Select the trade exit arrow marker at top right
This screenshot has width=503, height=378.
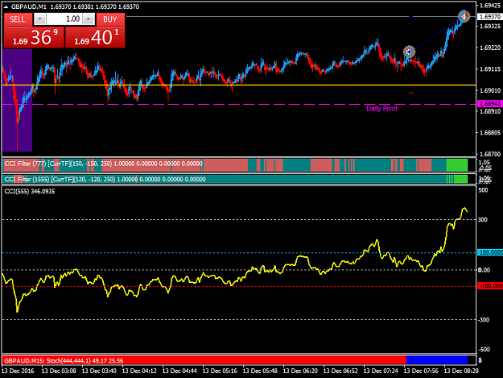pos(464,16)
